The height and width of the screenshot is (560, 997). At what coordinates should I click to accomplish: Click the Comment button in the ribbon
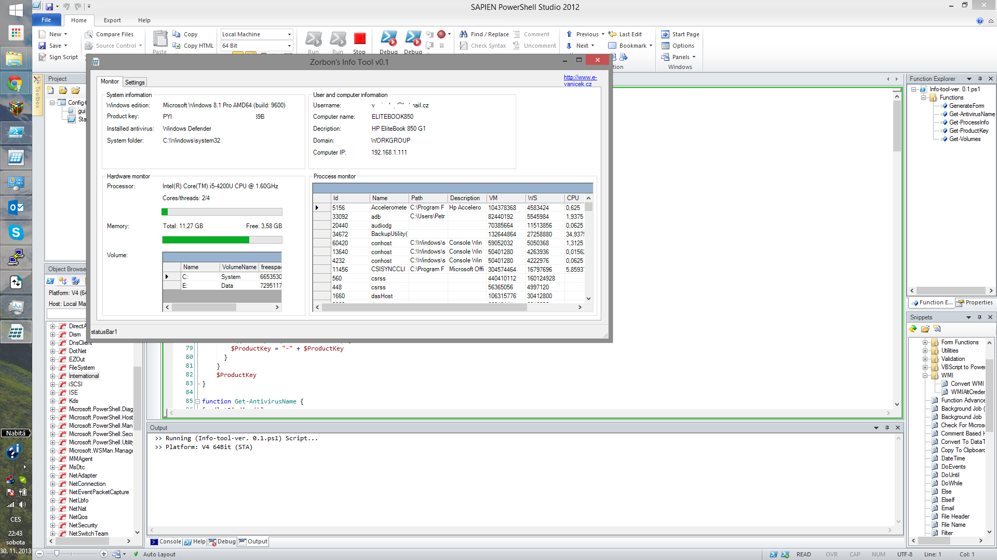[531, 34]
